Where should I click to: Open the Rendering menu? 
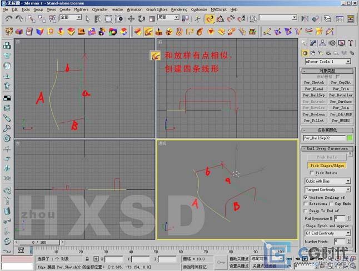tap(179, 9)
